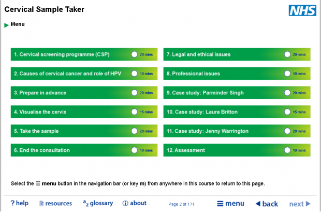Open module 7 Legal and ethical issues
Image resolution: width=321 pixels, height=212 pixels.
click(237, 54)
